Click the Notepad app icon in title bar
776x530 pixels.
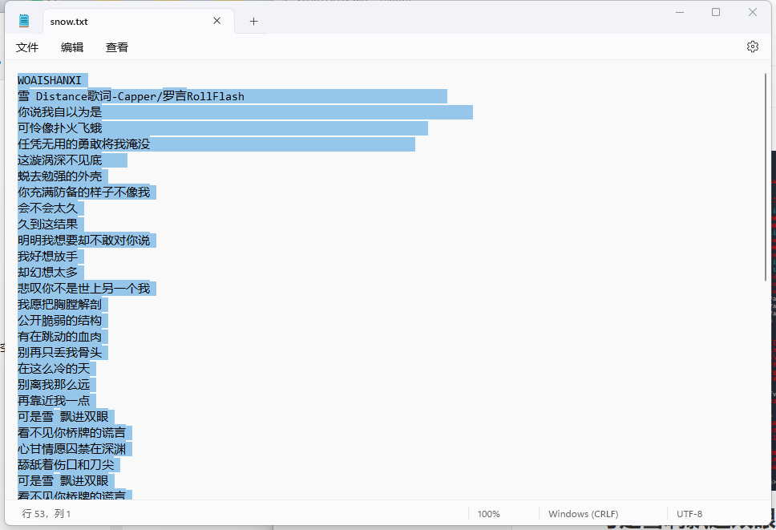coord(24,22)
